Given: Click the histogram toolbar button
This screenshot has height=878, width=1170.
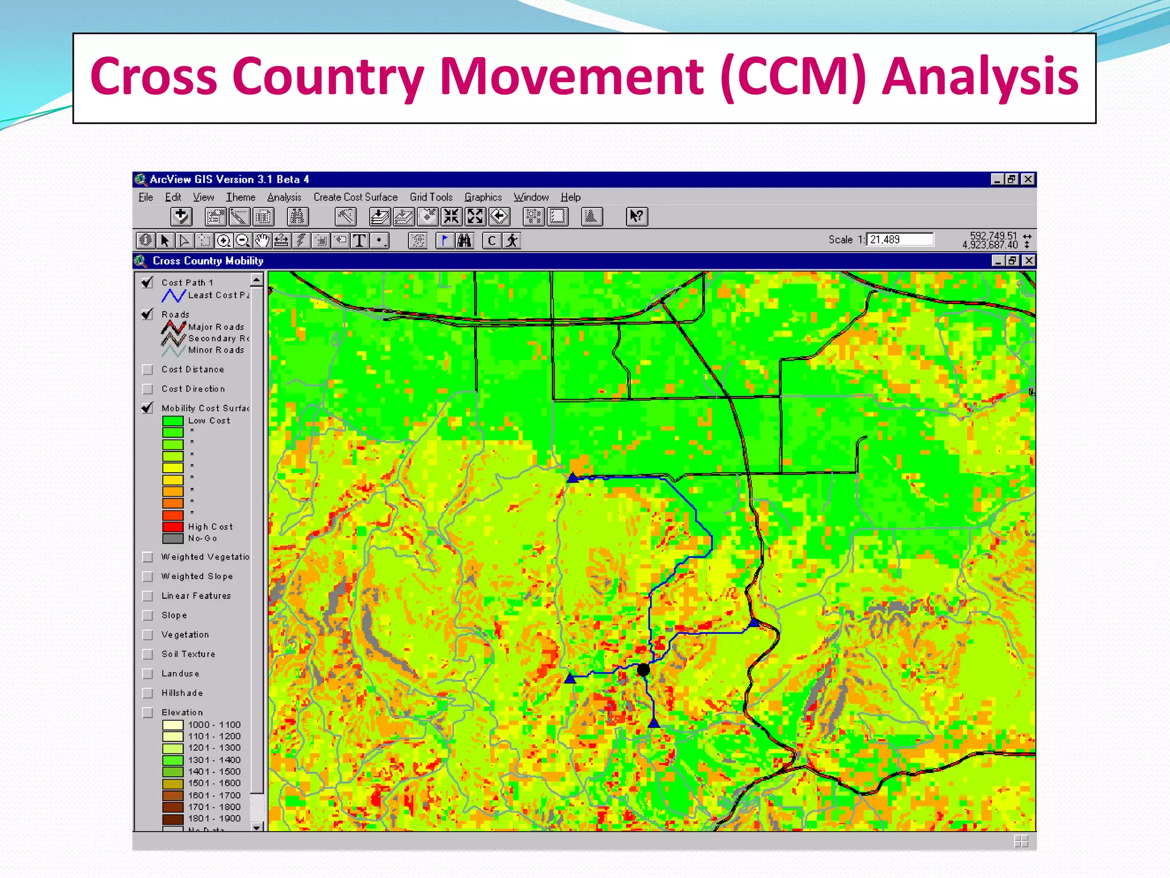Looking at the screenshot, I should click(x=592, y=217).
